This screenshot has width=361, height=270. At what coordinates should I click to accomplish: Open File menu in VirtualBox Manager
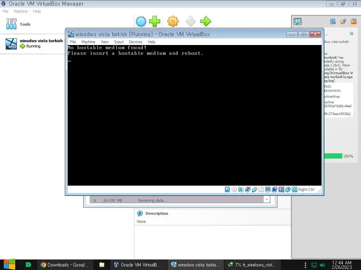tap(5, 11)
